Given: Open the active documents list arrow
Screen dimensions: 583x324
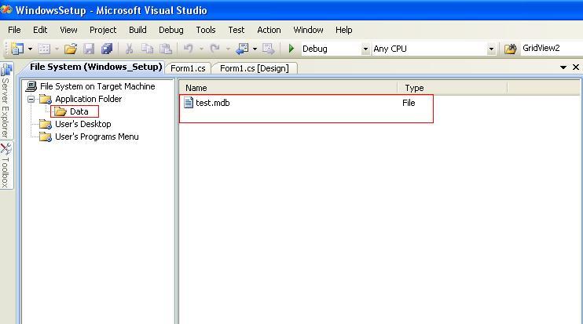Looking at the screenshot, I should coord(563,67).
